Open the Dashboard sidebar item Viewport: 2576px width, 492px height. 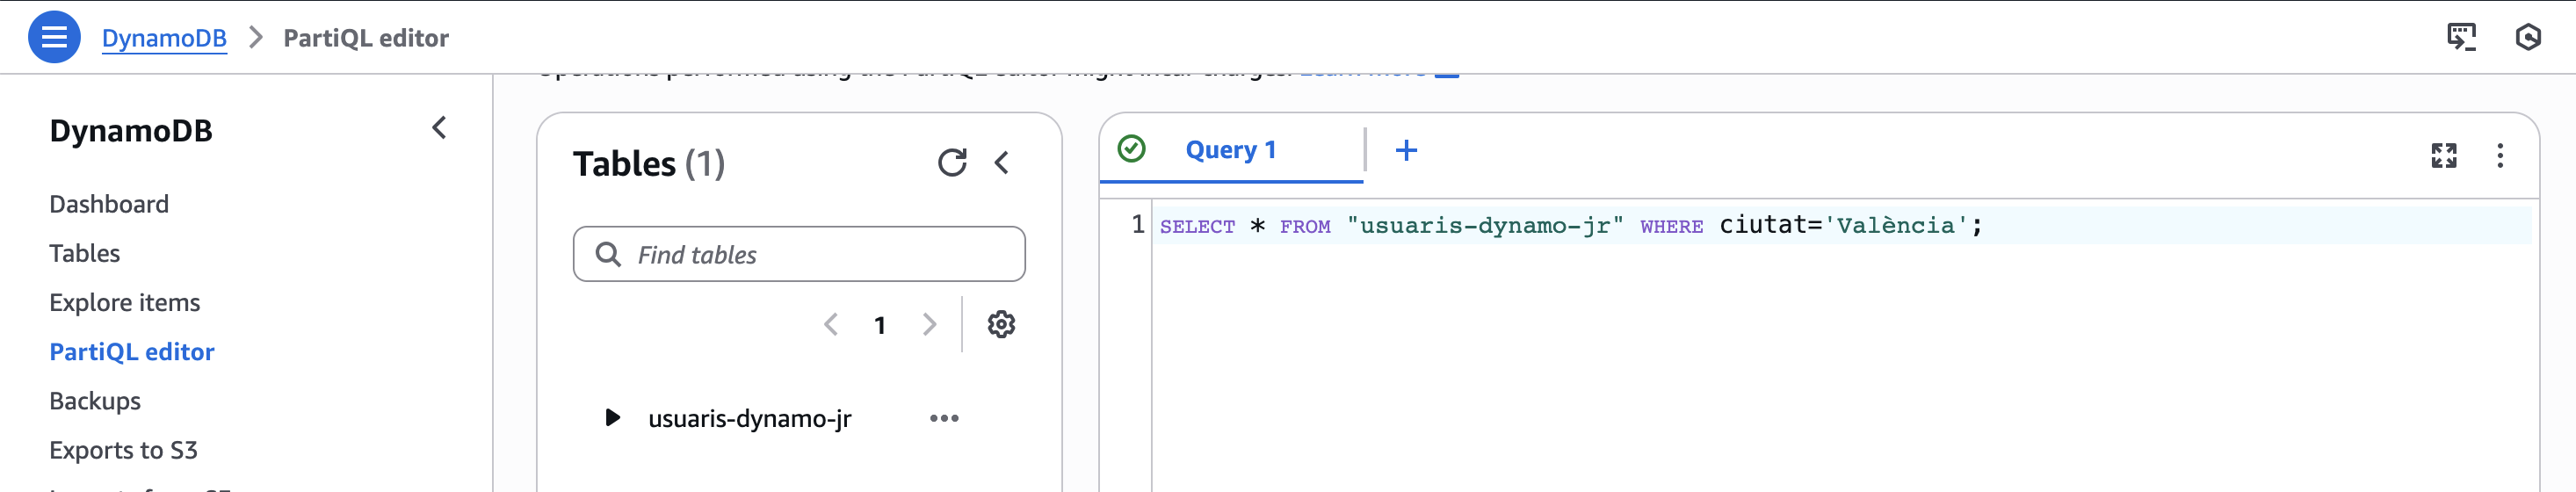109,204
